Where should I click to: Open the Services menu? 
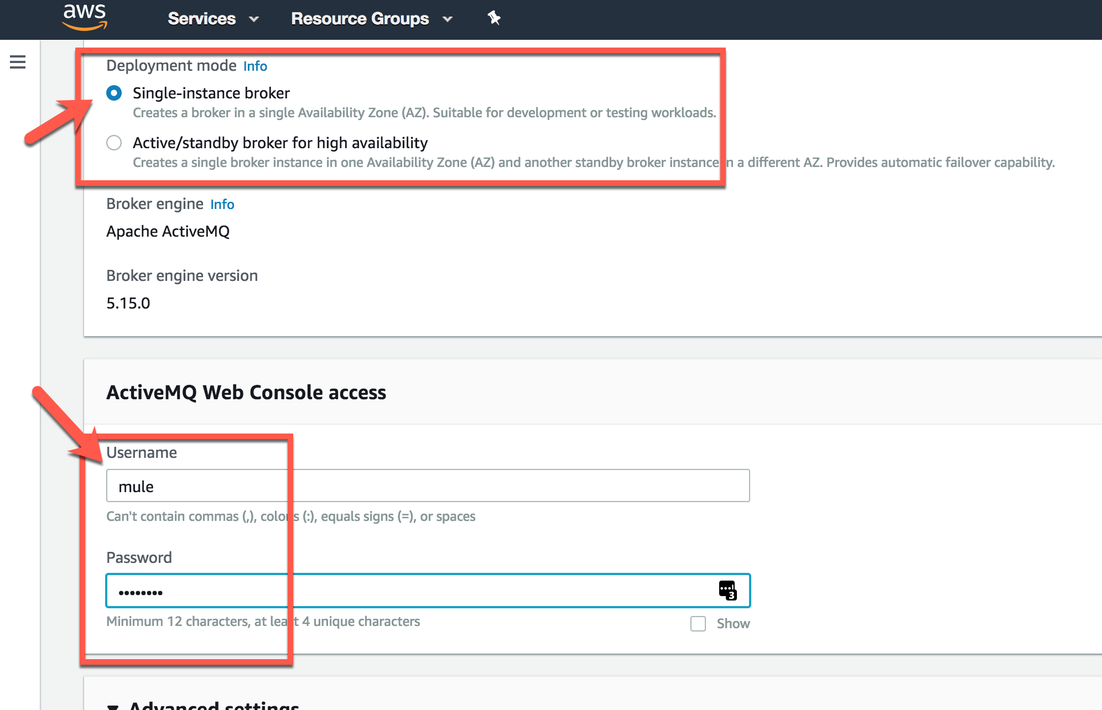(202, 19)
